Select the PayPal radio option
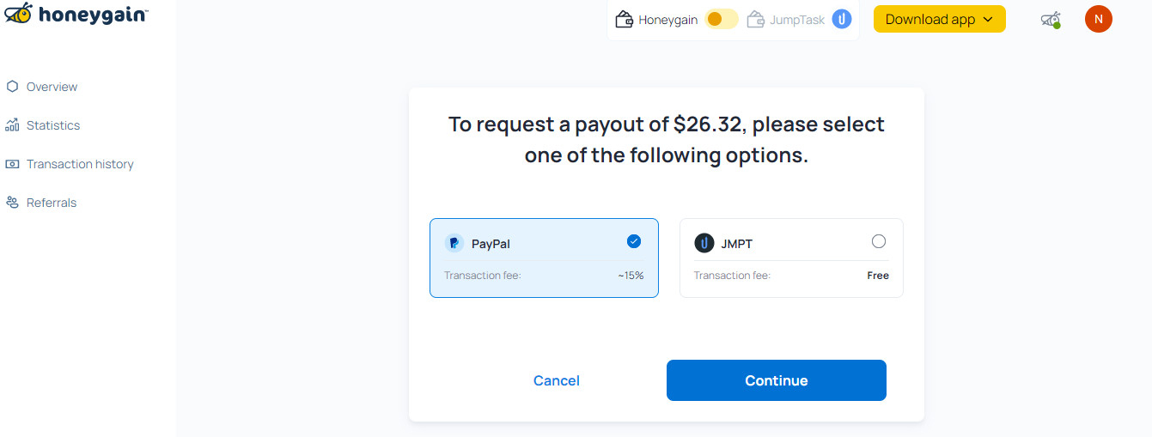1152x437 pixels. pyautogui.click(x=634, y=241)
